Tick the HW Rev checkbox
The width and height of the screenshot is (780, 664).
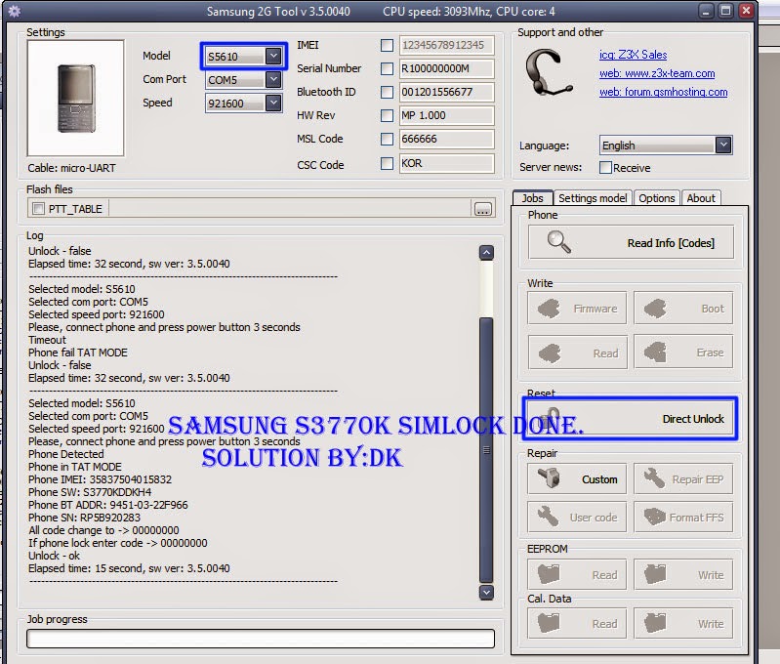387,115
